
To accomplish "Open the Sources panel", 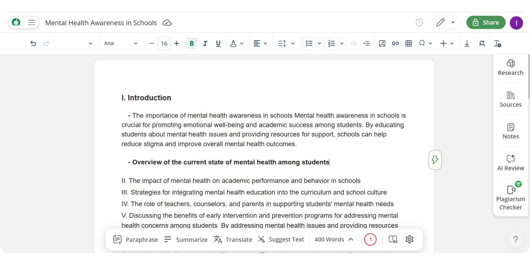I will (x=510, y=99).
